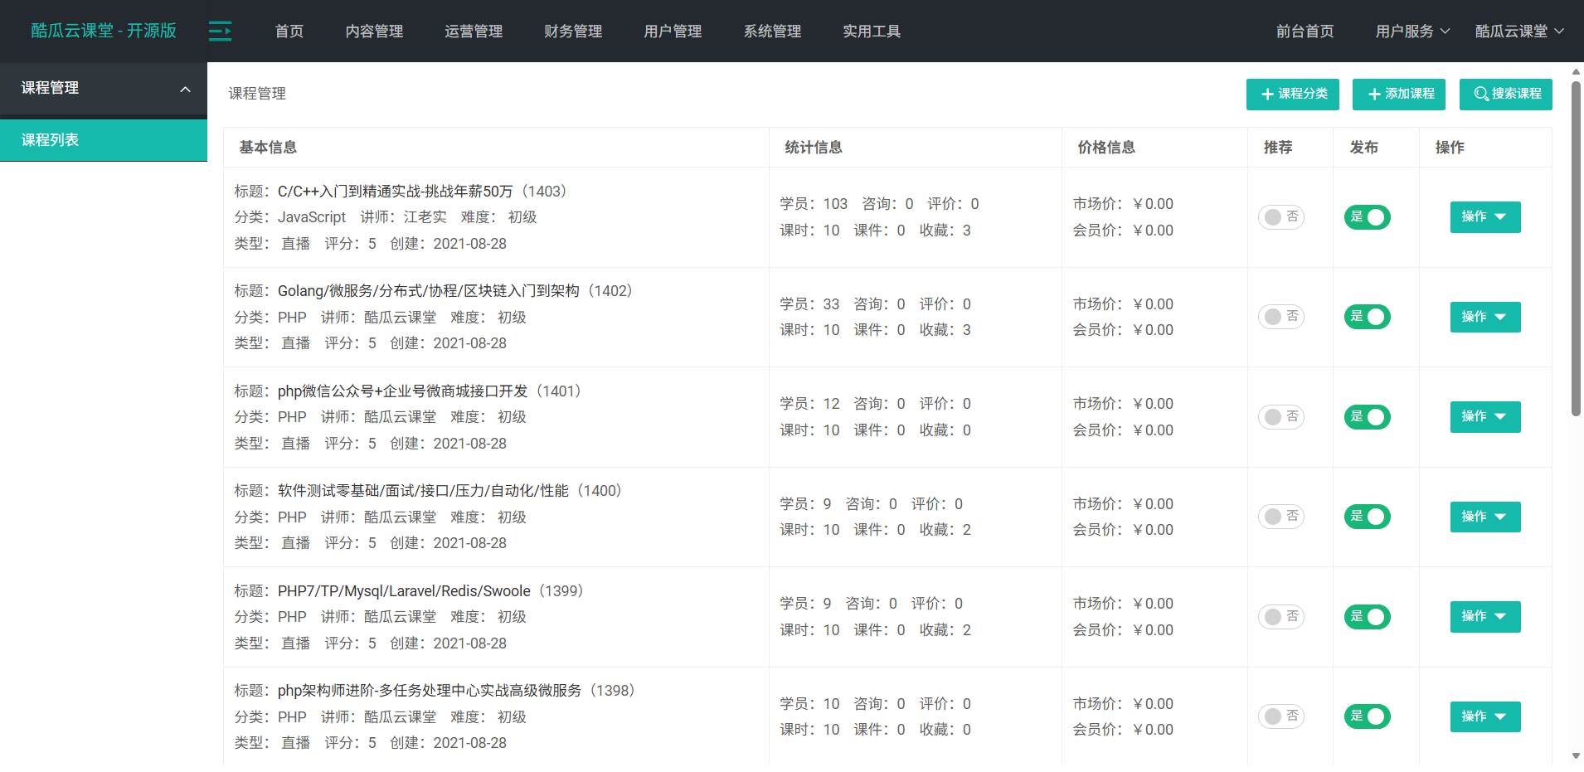
Task: Enable the 推荐 toggle for Golang course
Action: pyautogui.click(x=1281, y=316)
